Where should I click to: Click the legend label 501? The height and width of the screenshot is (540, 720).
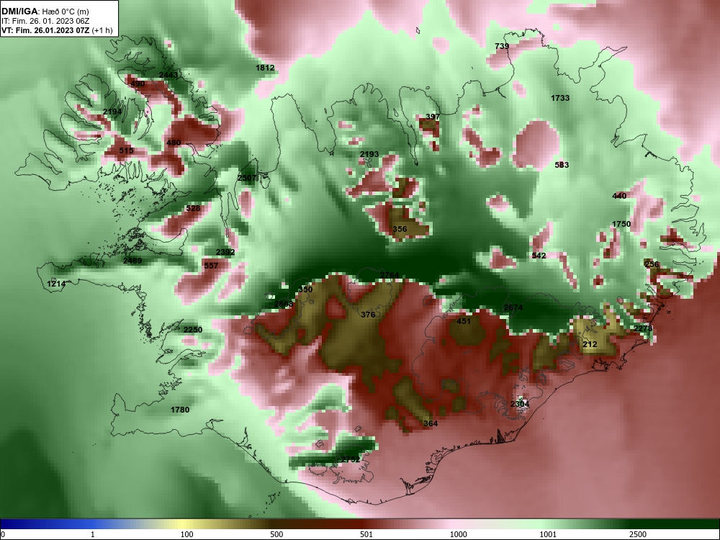366,534
